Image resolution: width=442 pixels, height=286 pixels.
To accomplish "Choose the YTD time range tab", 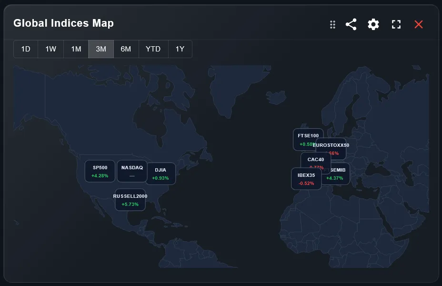I will pos(153,49).
